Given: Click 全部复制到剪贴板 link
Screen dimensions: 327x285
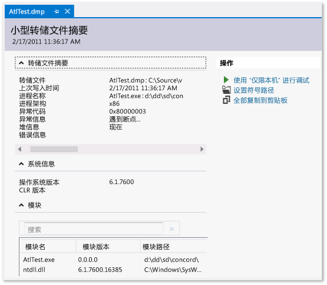Looking at the screenshot, I should coord(260,100).
